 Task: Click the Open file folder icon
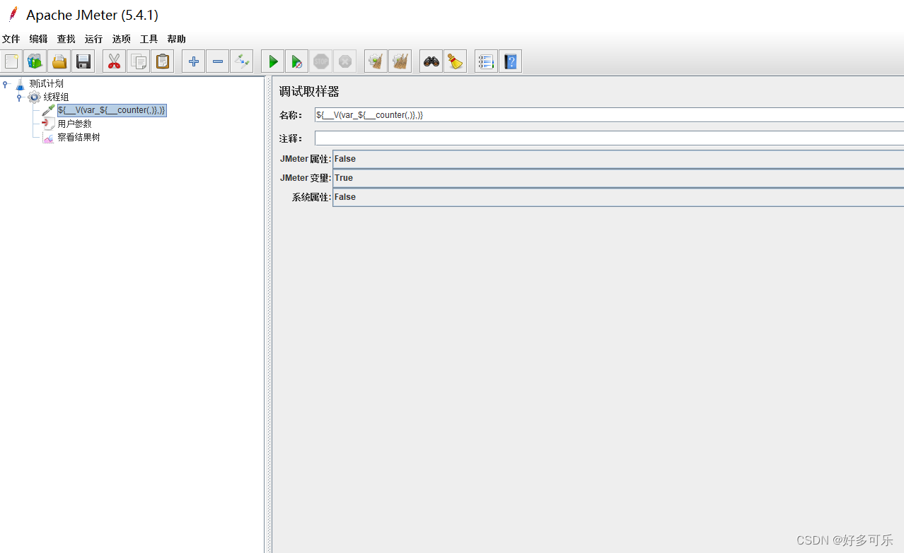(59, 61)
